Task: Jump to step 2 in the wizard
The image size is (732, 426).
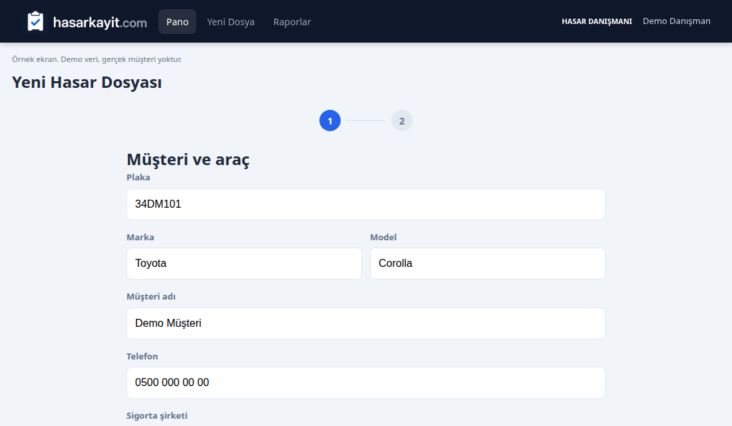Action: pyautogui.click(x=402, y=121)
